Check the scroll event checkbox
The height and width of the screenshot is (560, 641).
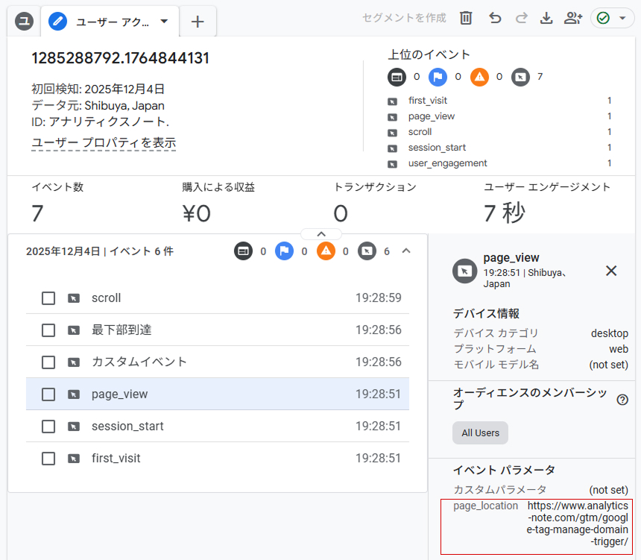48,298
